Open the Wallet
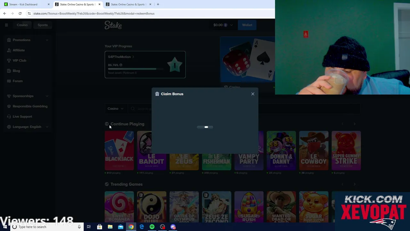The width and height of the screenshot is (410, 231). (x=247, y=25)
